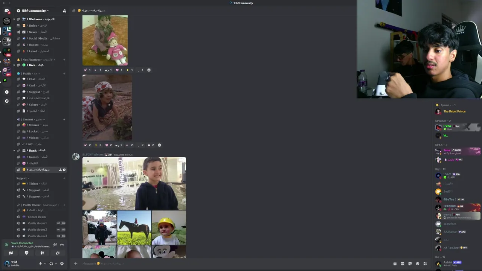The height and width of the screenshot is (271, 482).
Task: Open voice Activities icon
Action: [42, 253]
